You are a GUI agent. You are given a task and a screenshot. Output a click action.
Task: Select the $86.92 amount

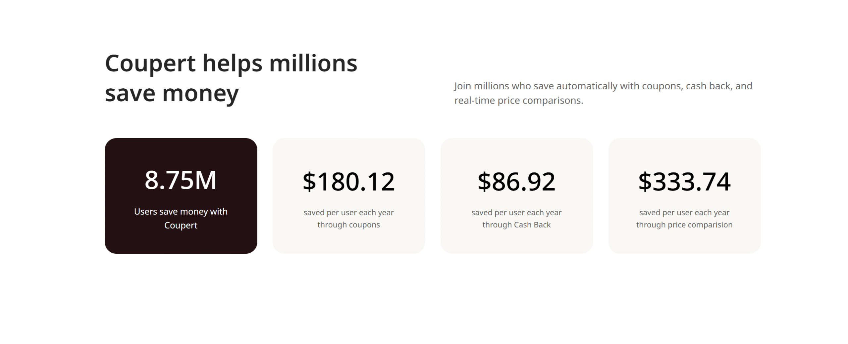click(516, 182)
